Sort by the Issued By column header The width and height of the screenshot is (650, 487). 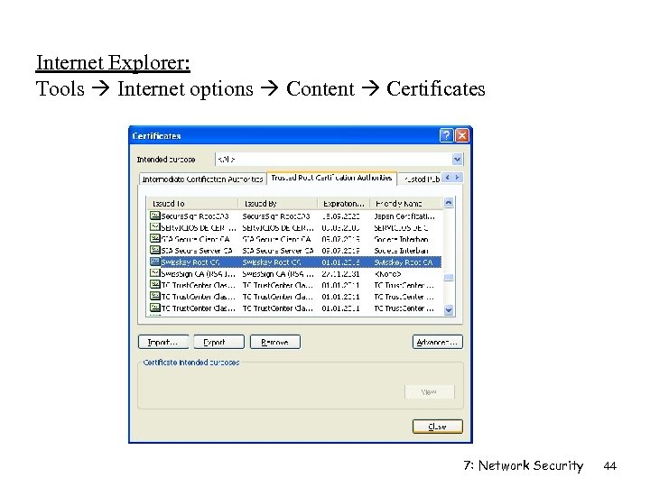coord(278,203)
